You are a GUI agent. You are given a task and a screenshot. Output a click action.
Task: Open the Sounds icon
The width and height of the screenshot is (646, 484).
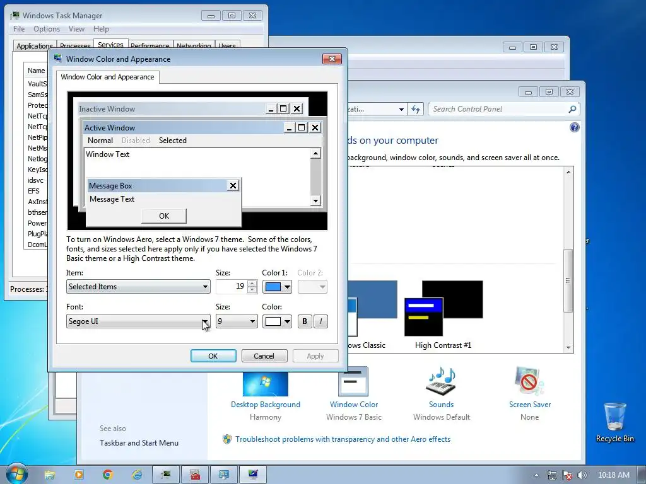(x=441, y=381)
